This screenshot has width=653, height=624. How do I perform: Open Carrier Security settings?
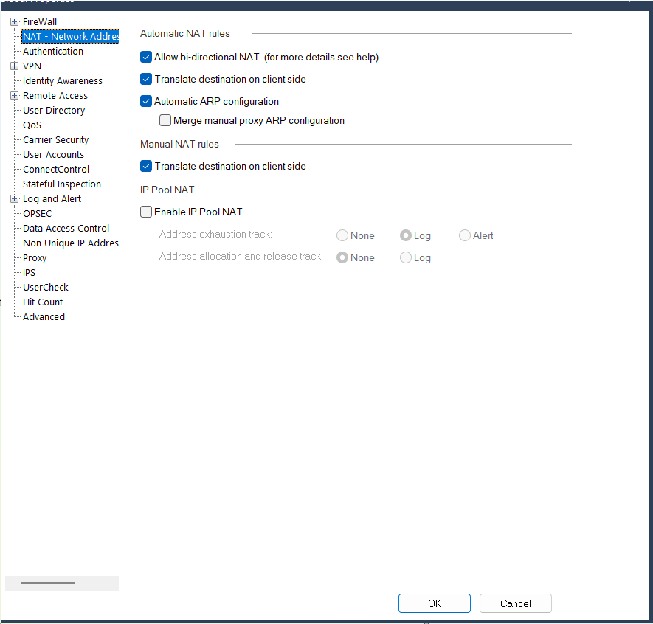(x=56, y=140)
